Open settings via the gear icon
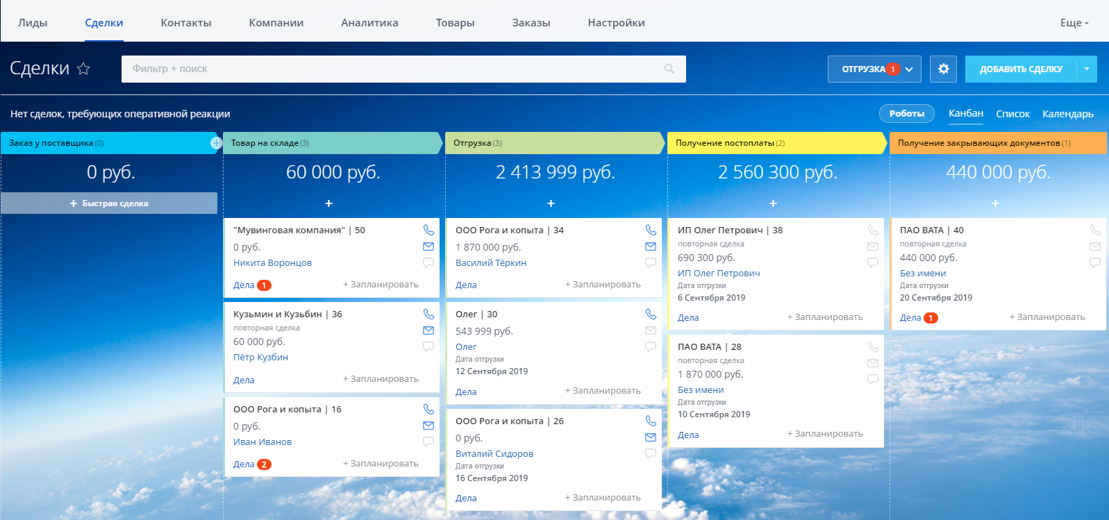Image resolution: width=1109 pixels, height=520 pixels. click(943, 69)
